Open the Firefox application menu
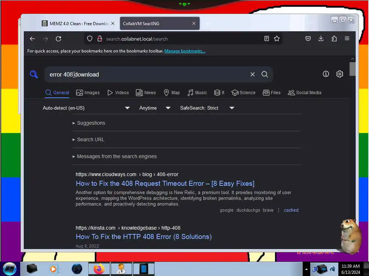This screenshot has width=369, height=276. [347, 38]
